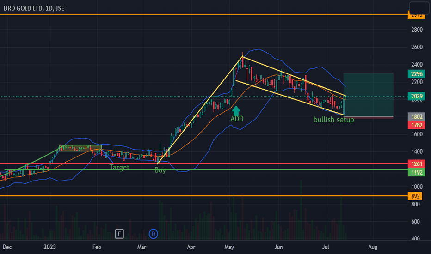Select the 2296 target price label
Image resolution: width=431 pixels, height=254 pixels.
(416, 74)
